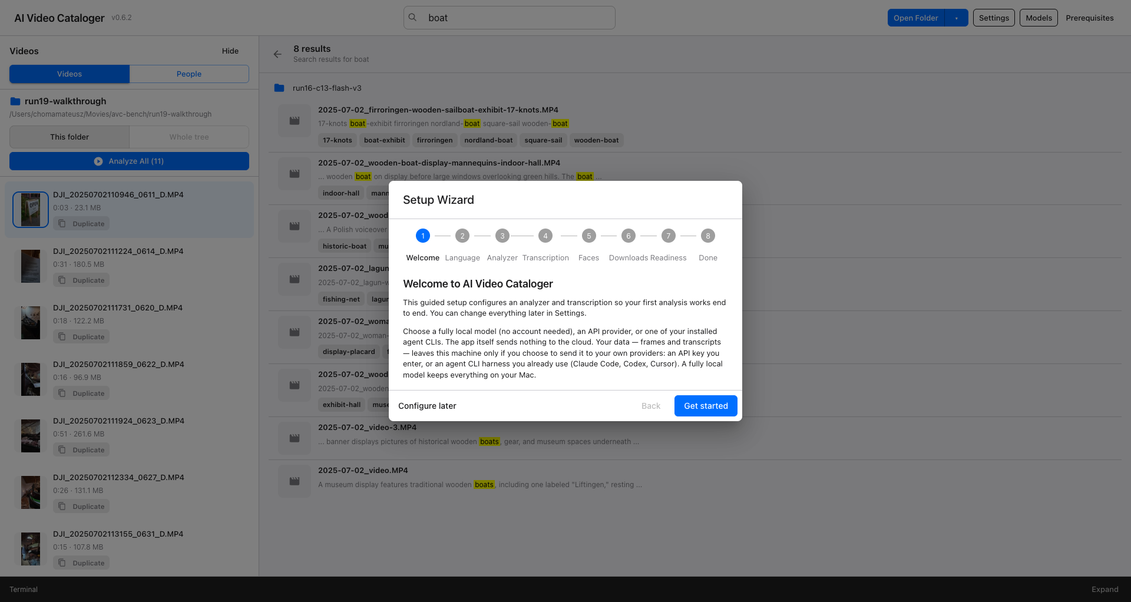
Task: Select thumbnail of DJI_20250702111924_0623_D.MP4
Action: click(31, 436)
